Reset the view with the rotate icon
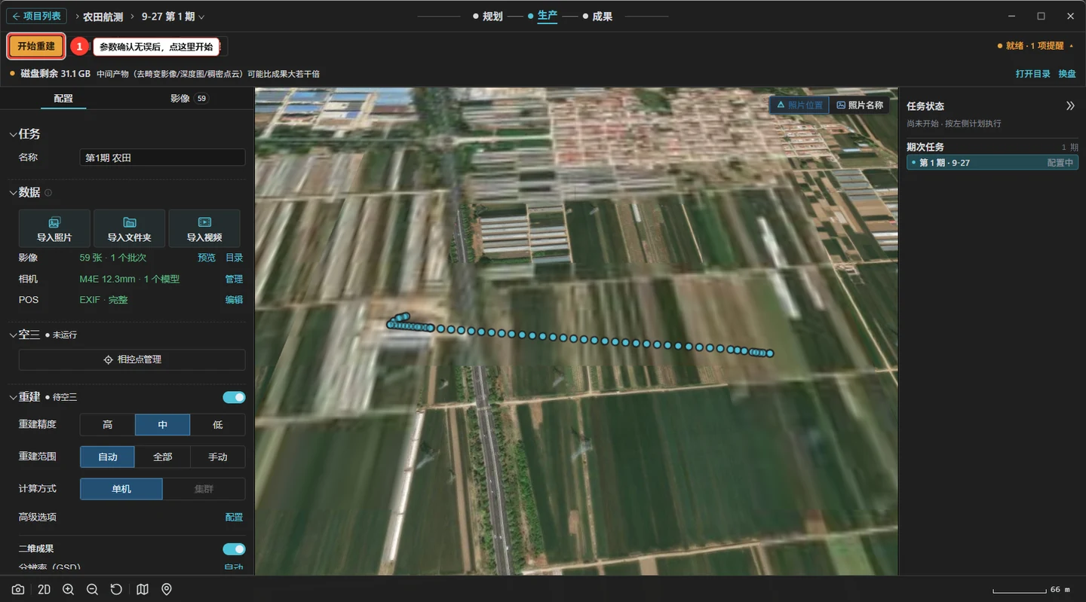This screenshot has height=602, width=1086. pos(116,589)
